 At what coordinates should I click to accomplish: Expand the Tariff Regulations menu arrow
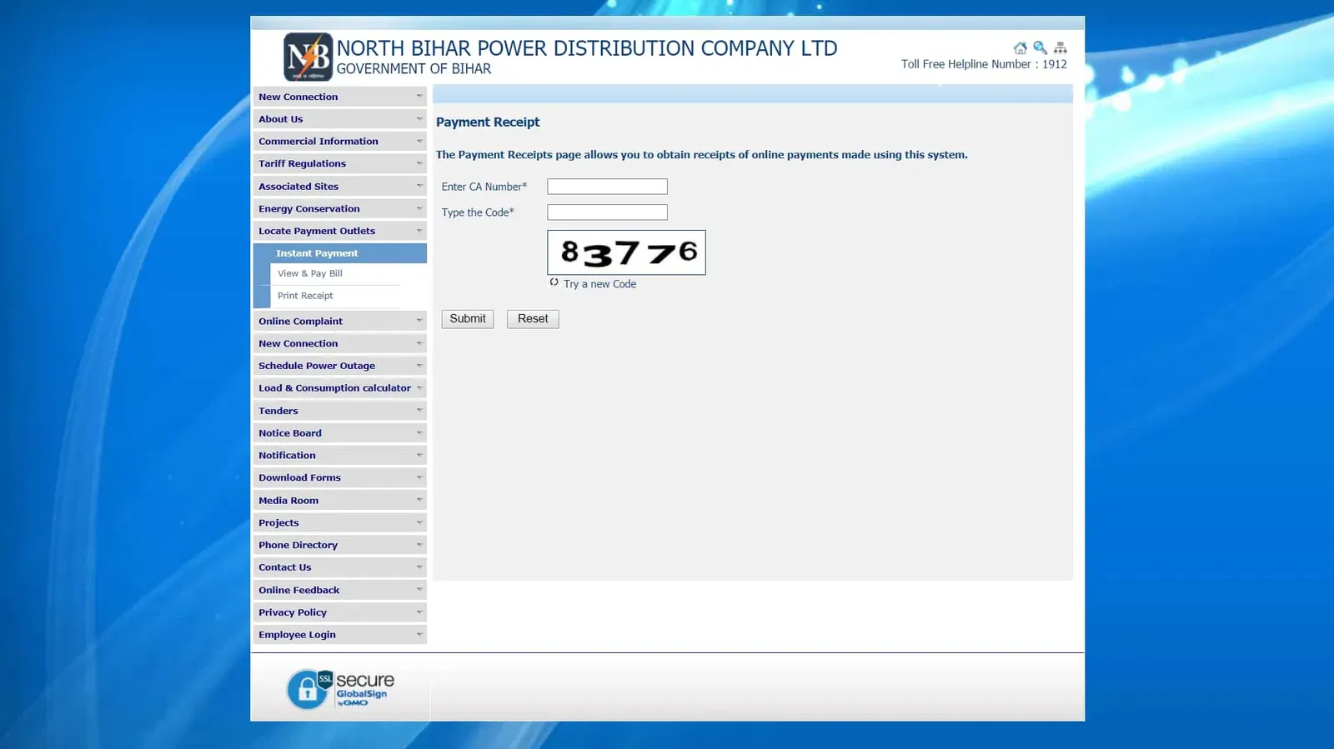419,163
